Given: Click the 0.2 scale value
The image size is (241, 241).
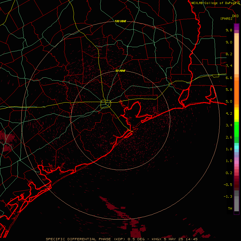Looking at the screenshot, I should click(229, 173).
